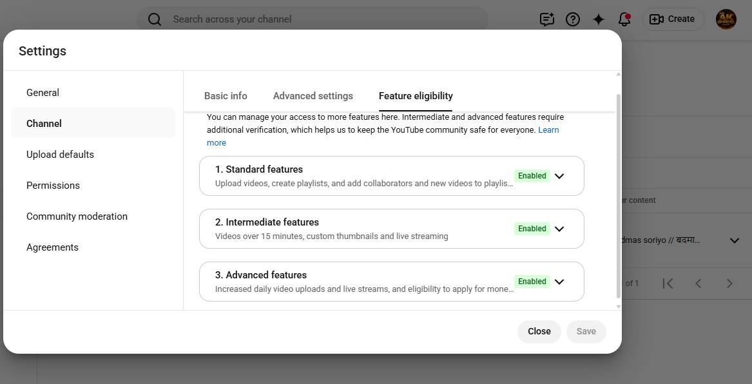Click the channel avatar picture

[726, 19]
